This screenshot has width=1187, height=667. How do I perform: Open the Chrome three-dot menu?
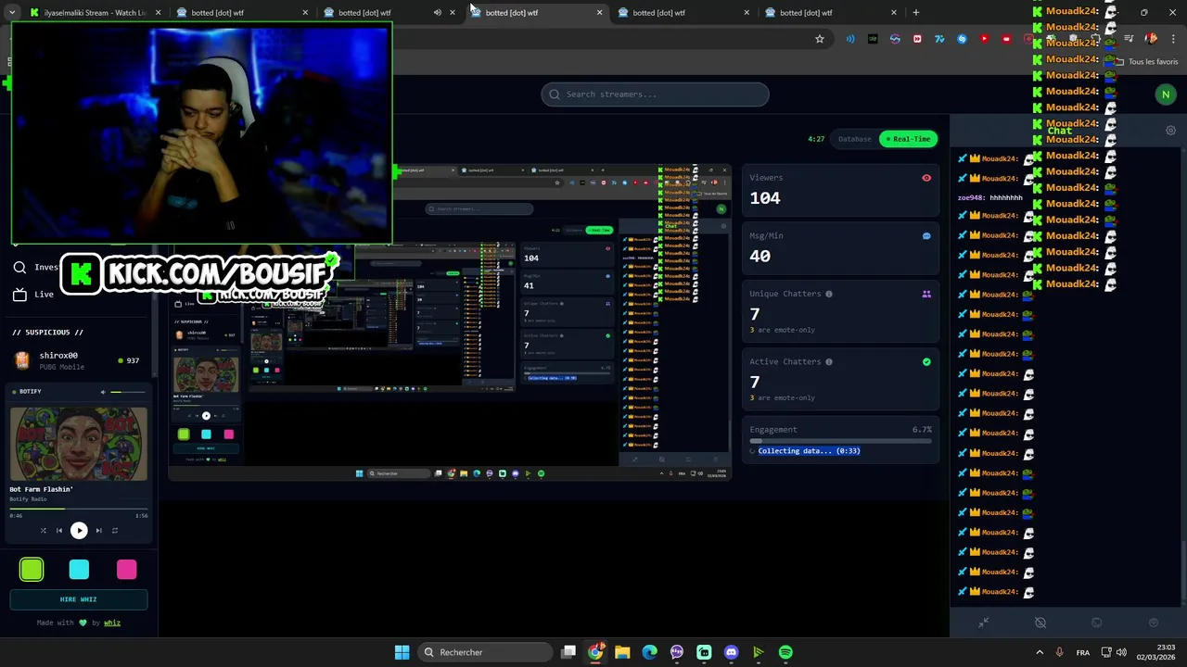click(1172, 39)
